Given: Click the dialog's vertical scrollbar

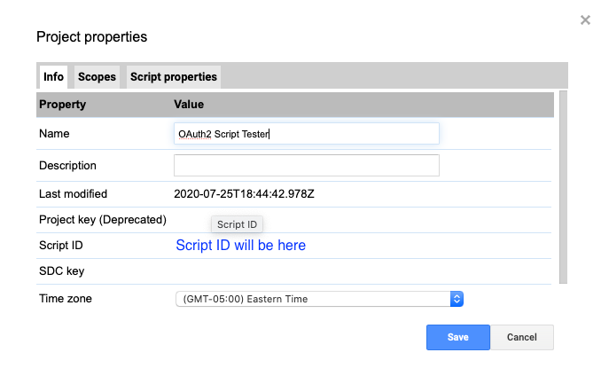Looking at the screenshot, I should pyautogui.click(x=563, y=187).
